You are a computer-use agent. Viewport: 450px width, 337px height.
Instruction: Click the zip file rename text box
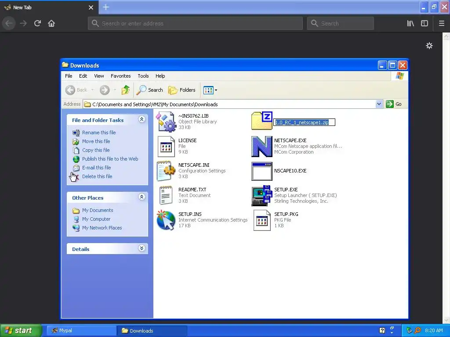tap(304, 122)
